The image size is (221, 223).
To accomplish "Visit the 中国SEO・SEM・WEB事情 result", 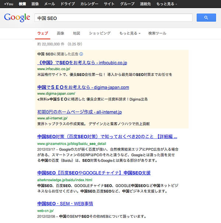I will pos(65,203).
